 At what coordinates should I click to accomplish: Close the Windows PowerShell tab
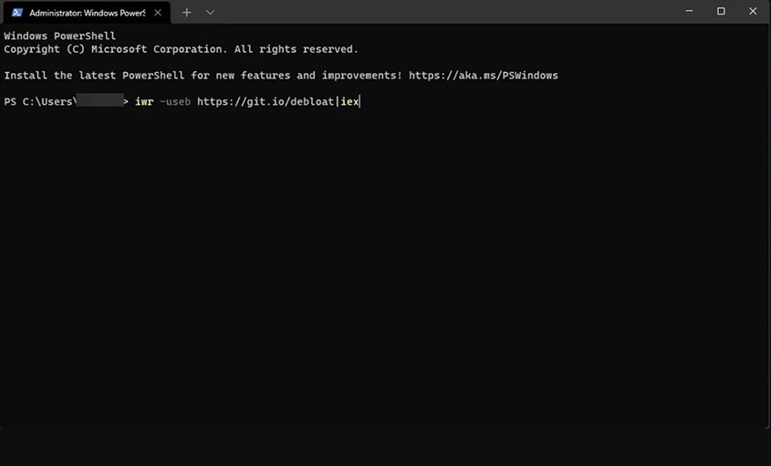(158, 13)
